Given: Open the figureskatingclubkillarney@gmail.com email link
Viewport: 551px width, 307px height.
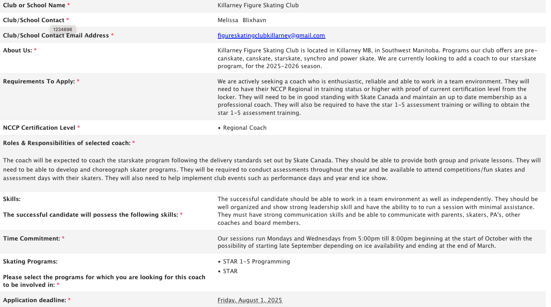Looking at the screenshot, I should point(271,35).
